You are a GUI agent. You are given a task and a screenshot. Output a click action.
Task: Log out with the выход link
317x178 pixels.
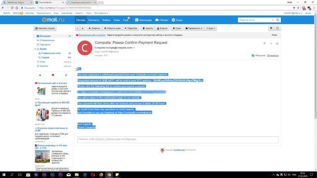pyautogui.click(x=308, y=13)
